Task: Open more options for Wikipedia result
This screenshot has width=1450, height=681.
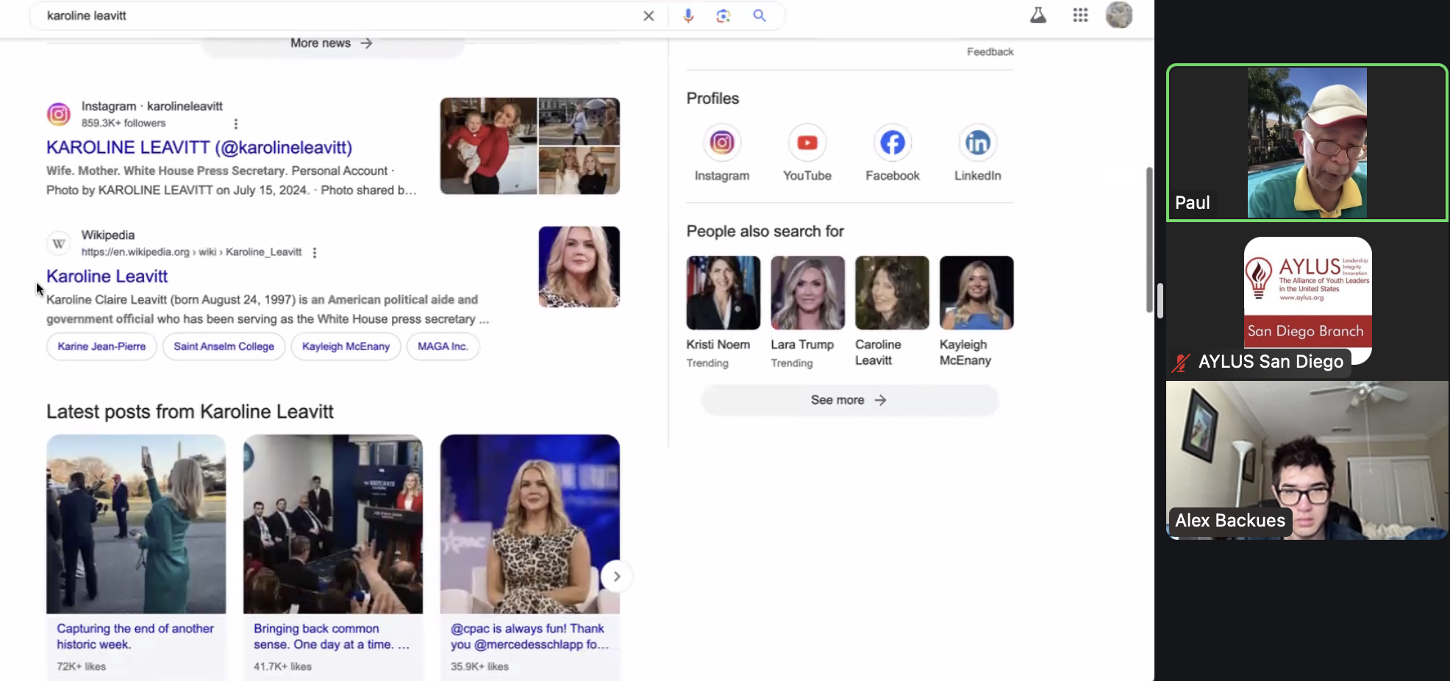Action: [315, 252]
